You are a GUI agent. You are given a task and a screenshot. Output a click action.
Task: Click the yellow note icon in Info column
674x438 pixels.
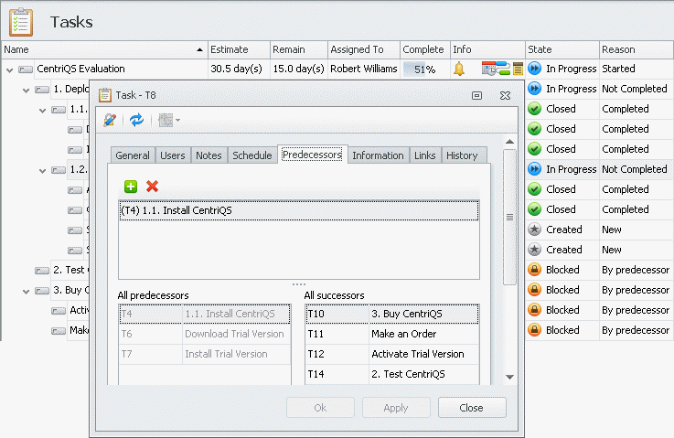518,69
